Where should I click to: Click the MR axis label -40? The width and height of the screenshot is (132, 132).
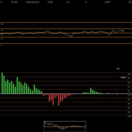pos(129,104)
